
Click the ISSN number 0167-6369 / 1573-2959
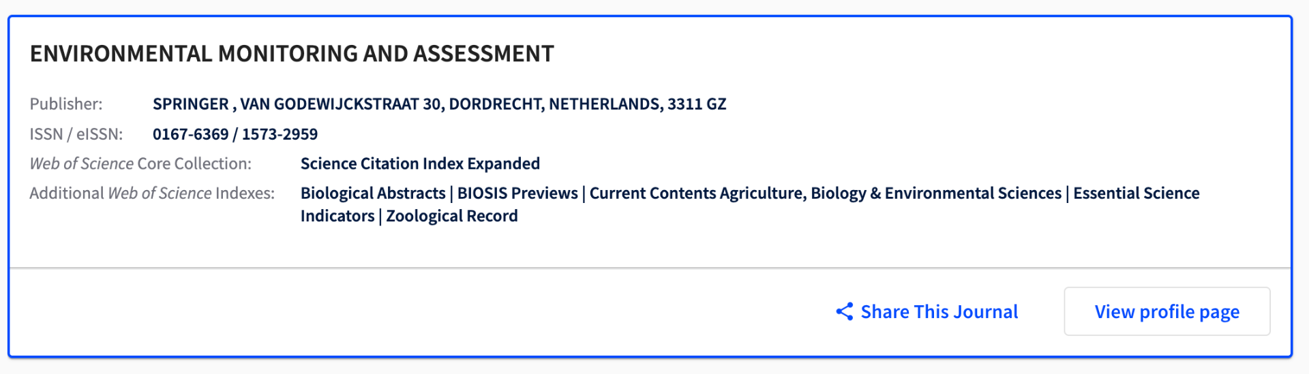coord(235,134)
